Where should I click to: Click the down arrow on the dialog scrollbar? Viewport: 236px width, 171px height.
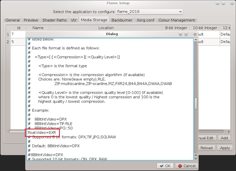[196, 159]
